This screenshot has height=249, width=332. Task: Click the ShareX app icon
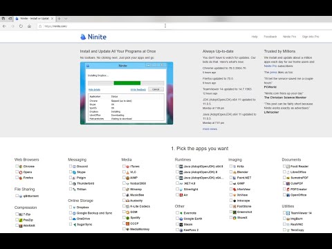(x=234, y=218)
